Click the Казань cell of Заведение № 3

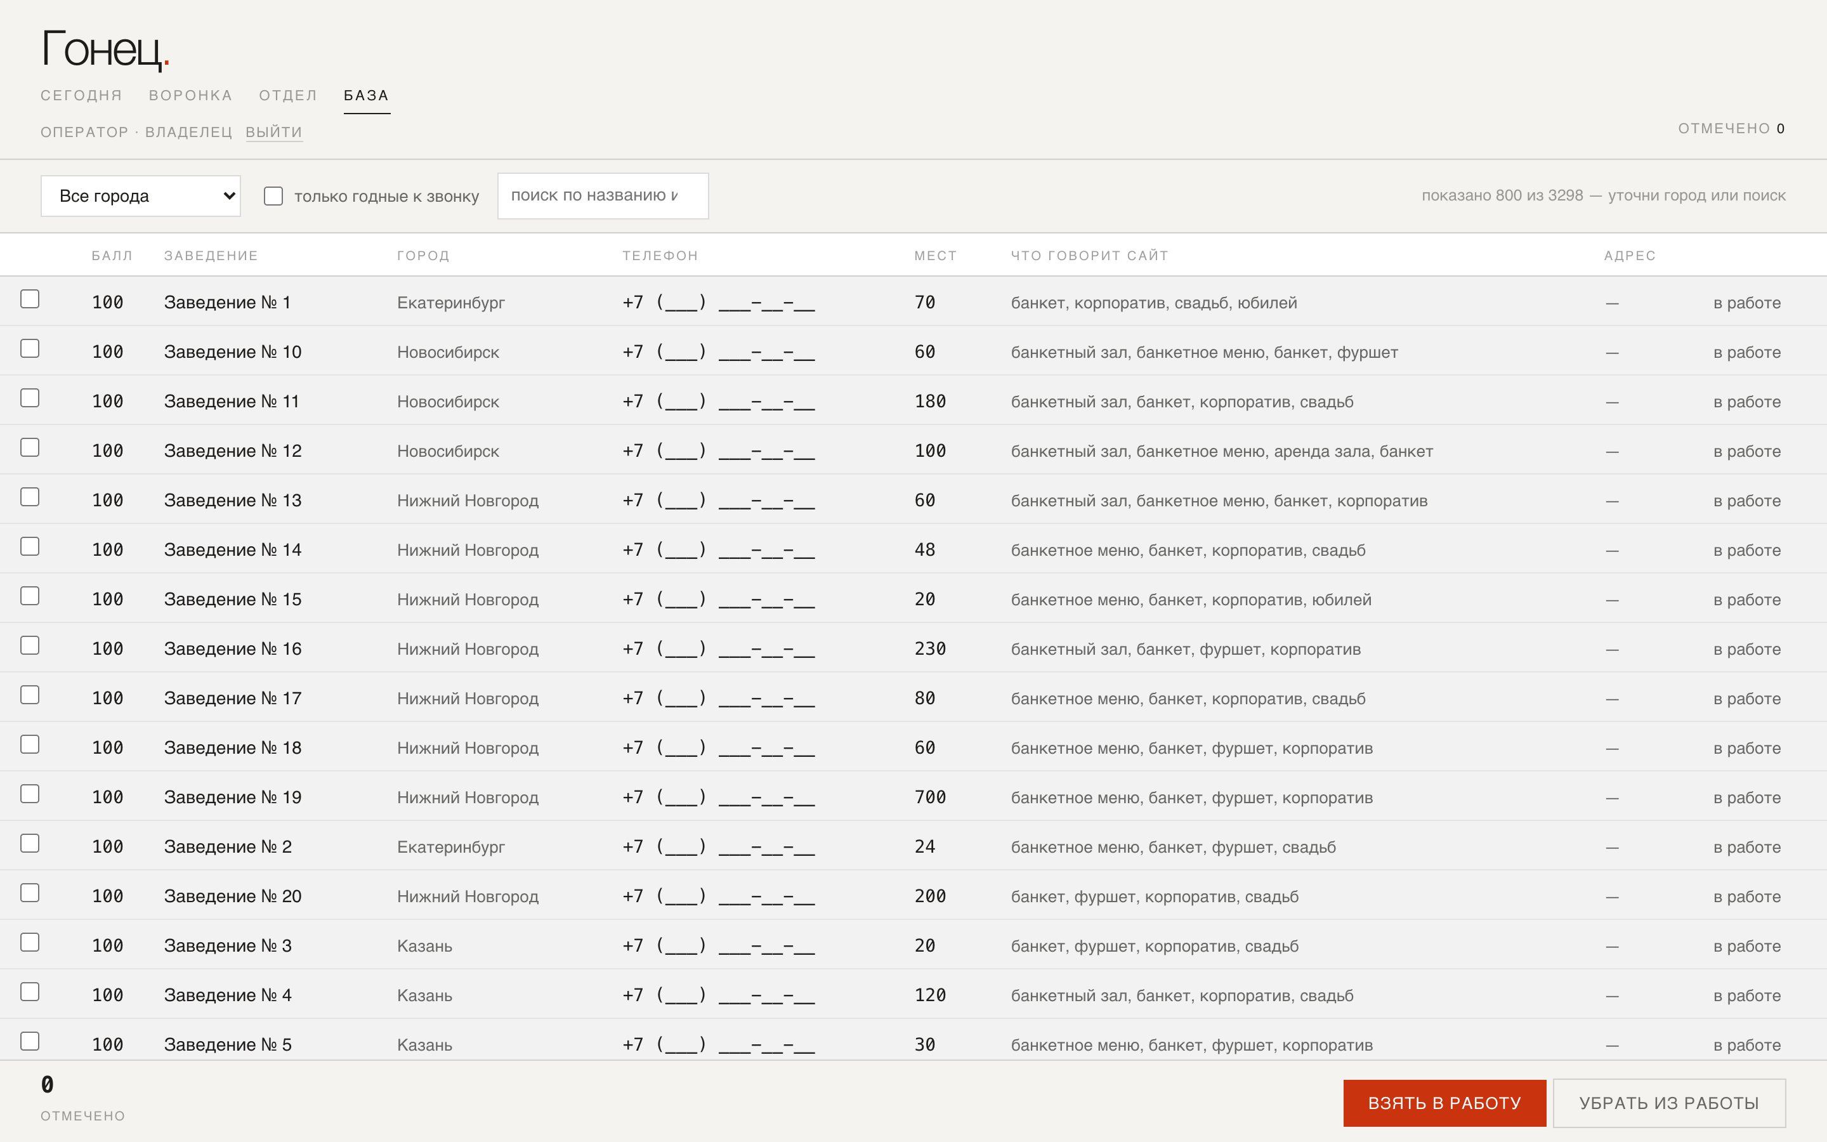[x=424, y=947]
